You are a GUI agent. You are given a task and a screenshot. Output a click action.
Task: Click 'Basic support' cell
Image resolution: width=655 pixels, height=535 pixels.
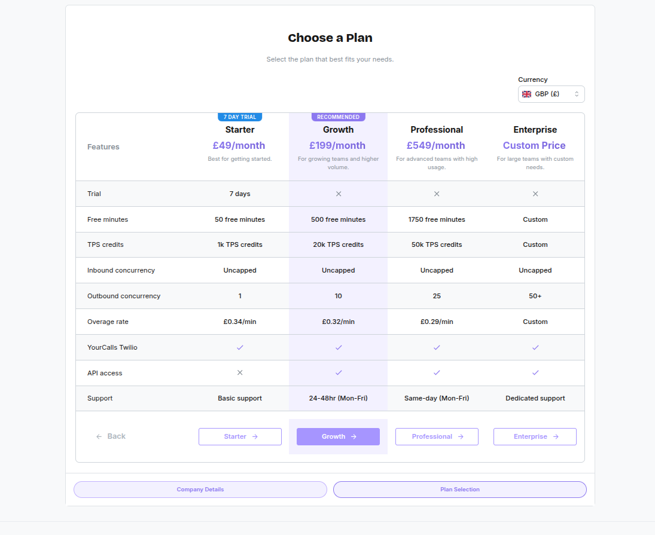(240, 398)
